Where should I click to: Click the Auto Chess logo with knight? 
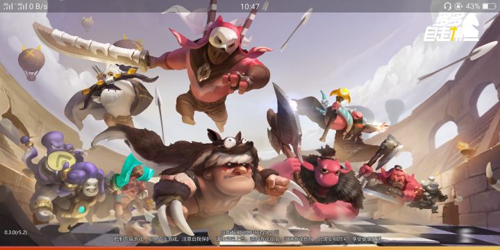[451, 27]
